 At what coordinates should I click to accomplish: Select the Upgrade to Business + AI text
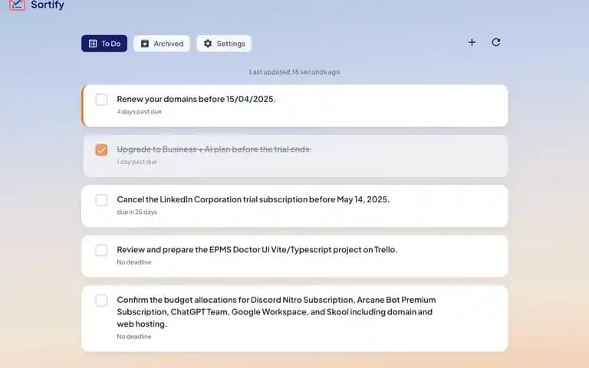pyautogui.click(x=214, y=149)
